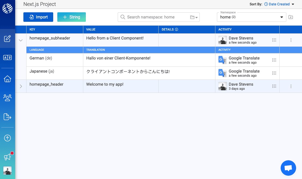The image size is (302, 179).
Task: Click the add namespace folder icon
Action: tap(291, 17)
